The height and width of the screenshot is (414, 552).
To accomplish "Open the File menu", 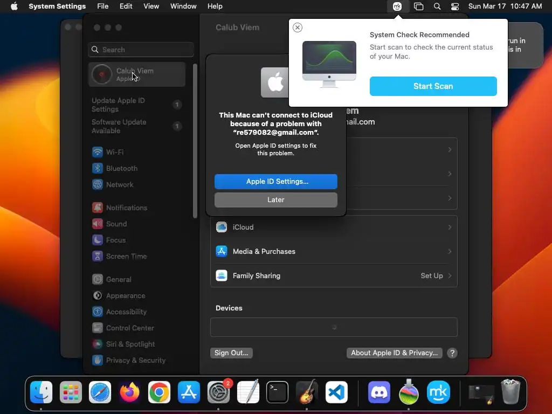I will point(103,6).
